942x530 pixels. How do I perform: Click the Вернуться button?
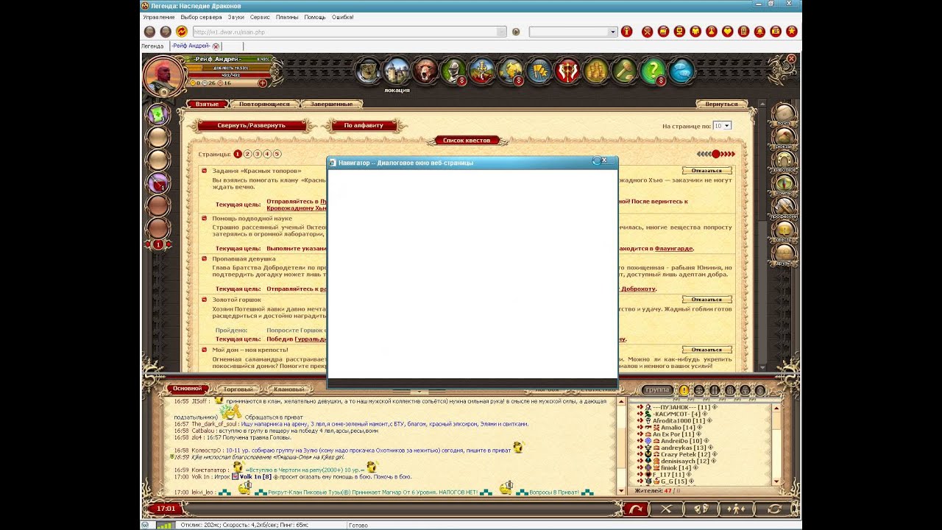click(722, 105)
